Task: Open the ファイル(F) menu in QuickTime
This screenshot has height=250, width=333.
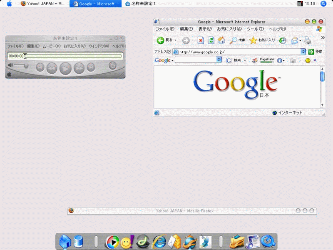Action: coord(15,46)
